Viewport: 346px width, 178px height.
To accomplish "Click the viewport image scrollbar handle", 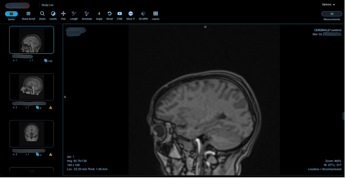I will click(x=343, y=116).
